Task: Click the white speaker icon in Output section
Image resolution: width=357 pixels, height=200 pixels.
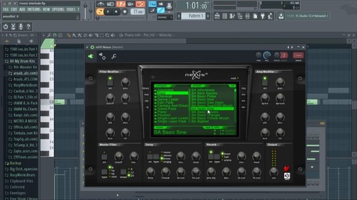Action: pos(287,176)
